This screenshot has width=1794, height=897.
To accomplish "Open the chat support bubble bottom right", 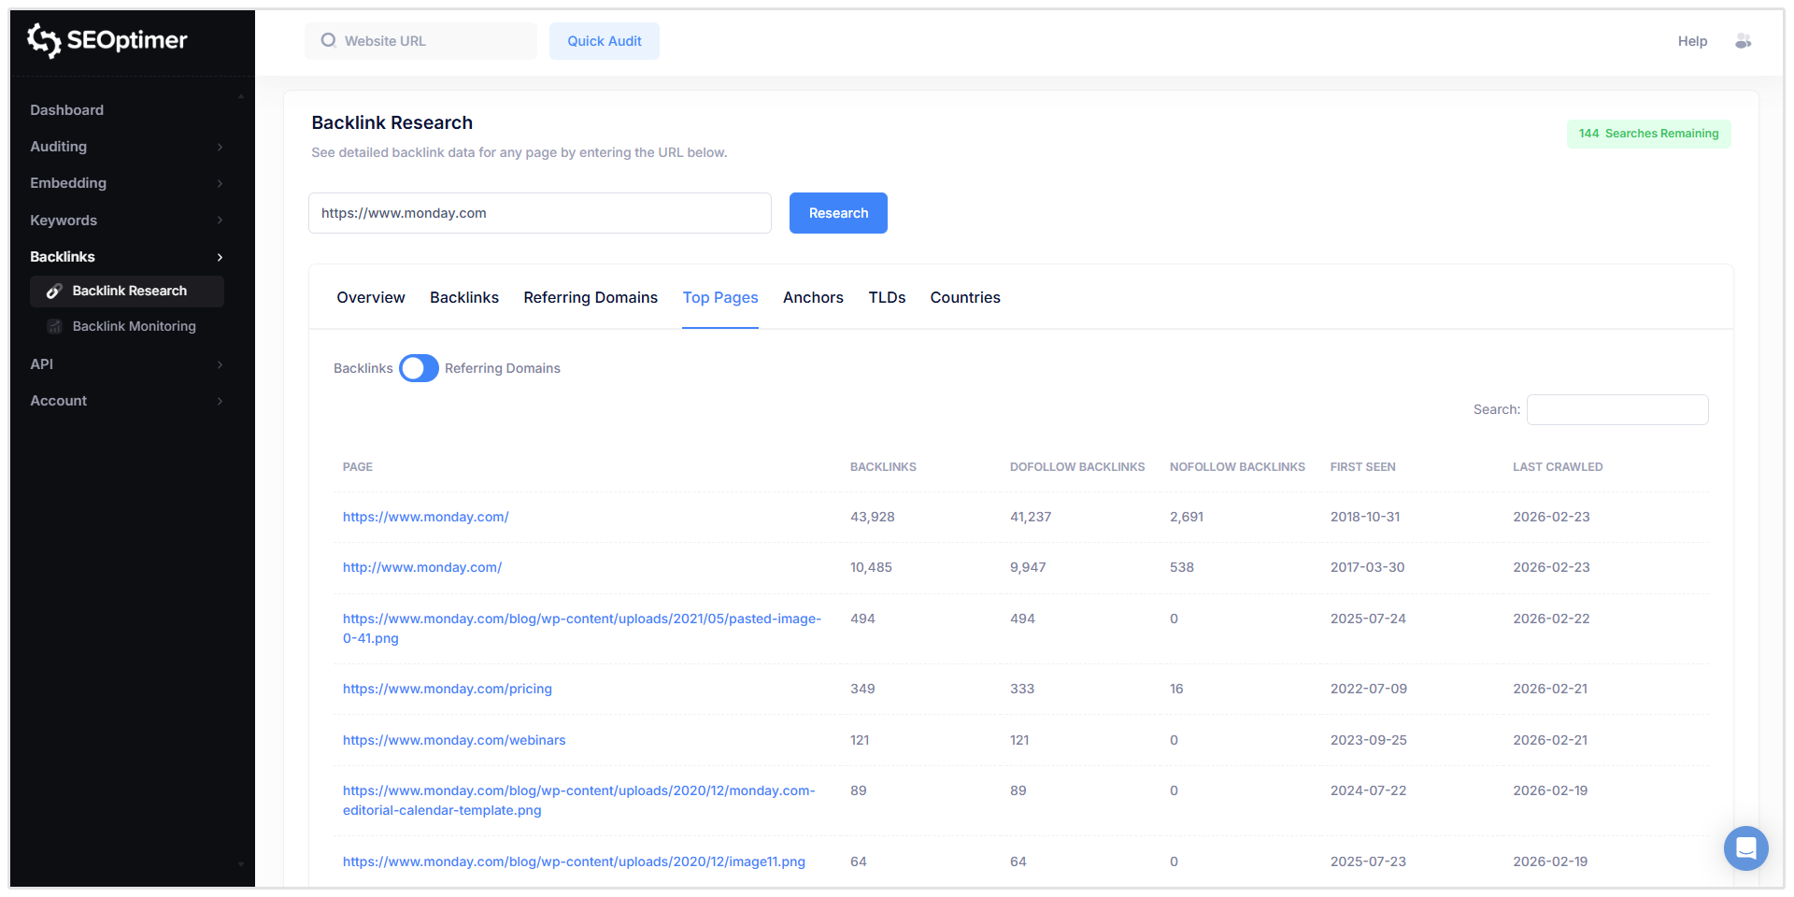I will [x=1745, y=848].
